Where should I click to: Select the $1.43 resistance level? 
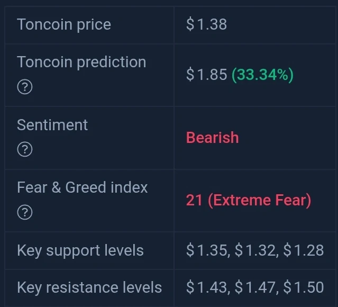pyautogui.click(x=206, y=287)
